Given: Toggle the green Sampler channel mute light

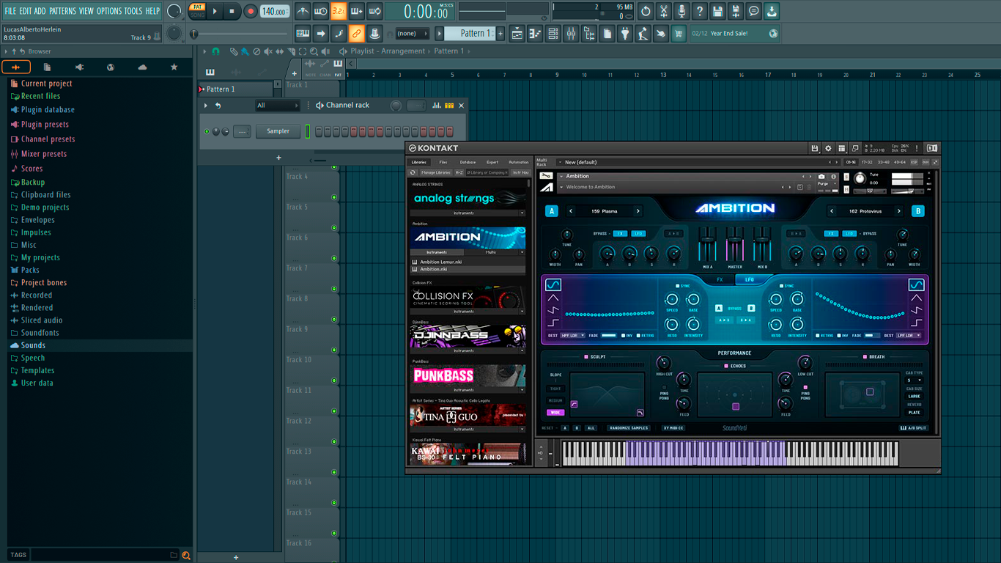Looking at the screenshot, I should [207, 131].
